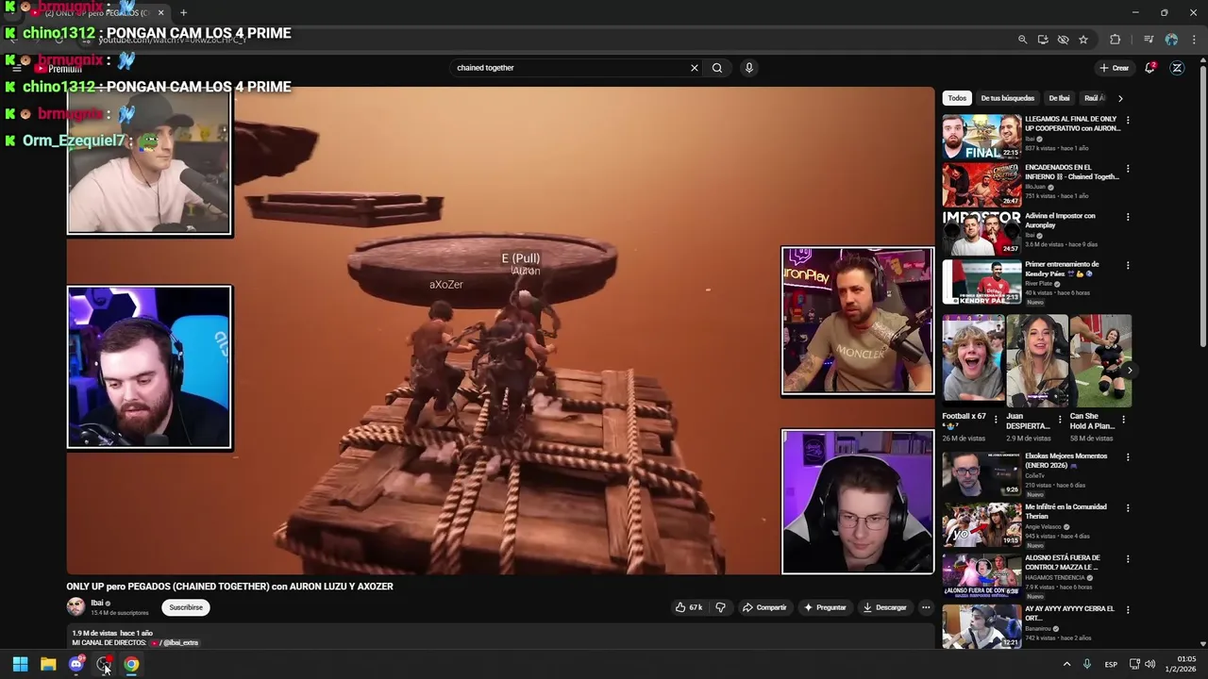Close the ONLY UP pero PEGADOS tab

click(160, 12)
